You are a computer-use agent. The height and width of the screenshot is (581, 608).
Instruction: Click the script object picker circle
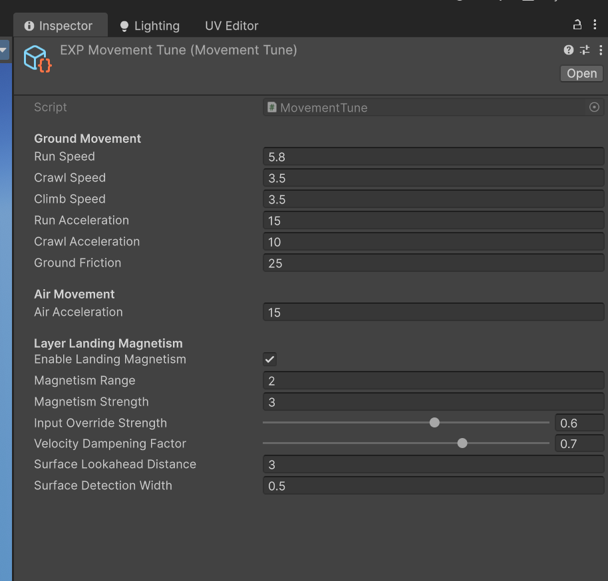[x=594, y=107]
